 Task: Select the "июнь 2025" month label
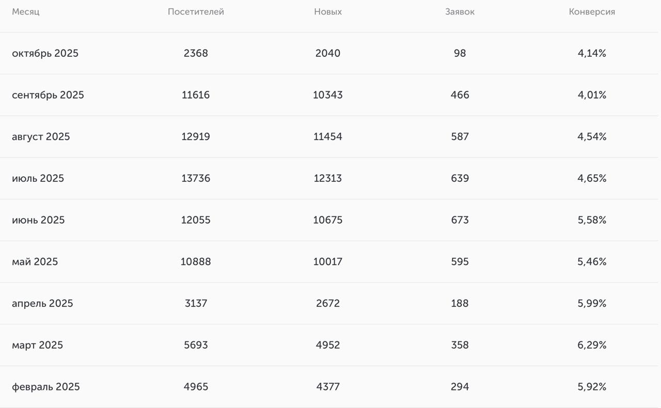pos(38,220)
